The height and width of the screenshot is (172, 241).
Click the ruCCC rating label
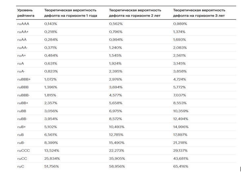(23, 151)
